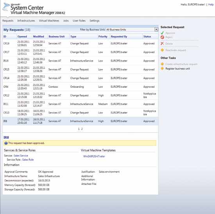The height and width of the screenshot is (214, 215).
Task: Click the Reactivate request star icon
Action: pos(162,50)
